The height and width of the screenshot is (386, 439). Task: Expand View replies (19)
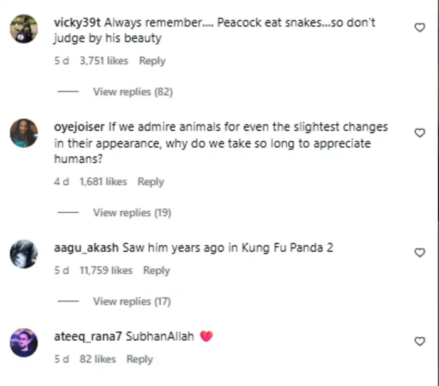(132, 212)
